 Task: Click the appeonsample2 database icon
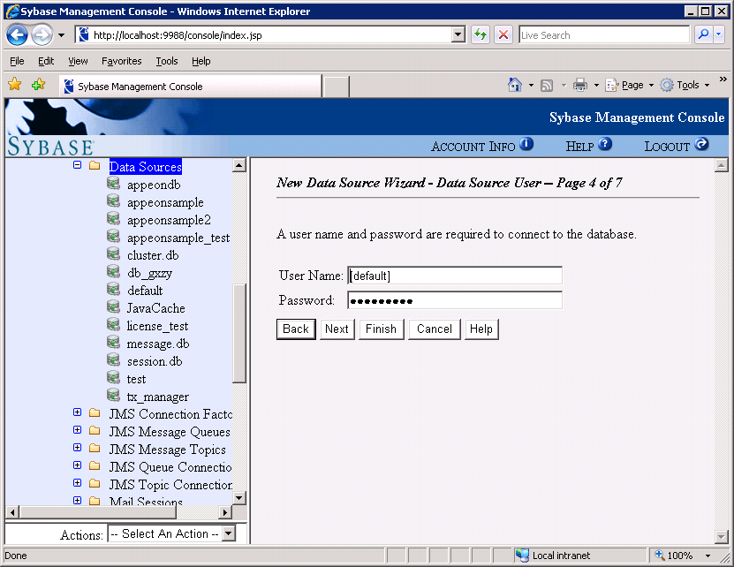tap(113, 219)
